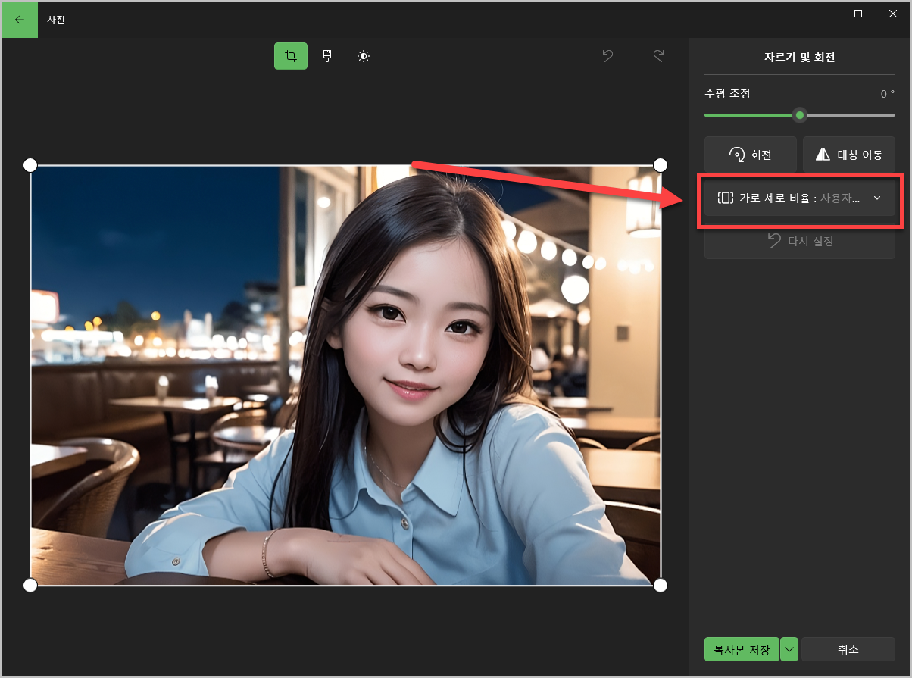Click the redo arrow icon

click(658, 56)
